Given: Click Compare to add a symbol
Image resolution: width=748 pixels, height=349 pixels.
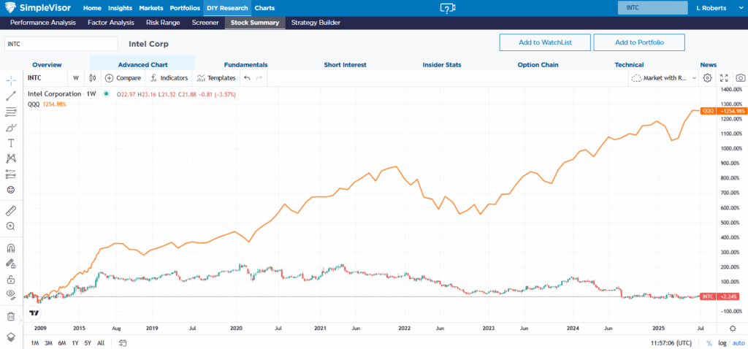Looking at the screenshot, I should (x=123, y=77).
